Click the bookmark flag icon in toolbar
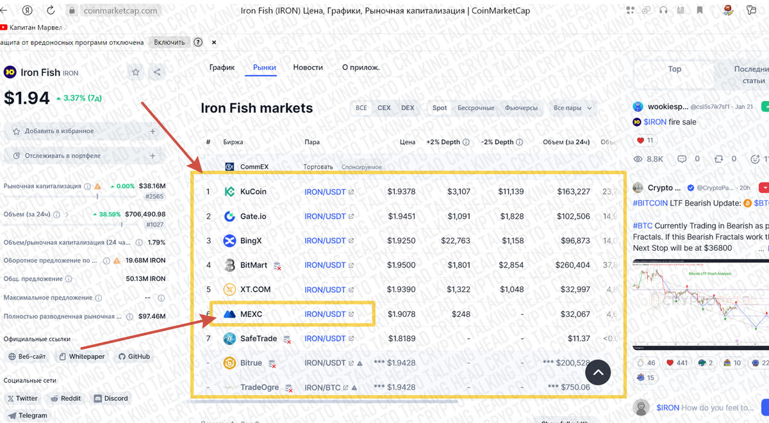Viewport: 769px width, 423px height. [699, 10]
